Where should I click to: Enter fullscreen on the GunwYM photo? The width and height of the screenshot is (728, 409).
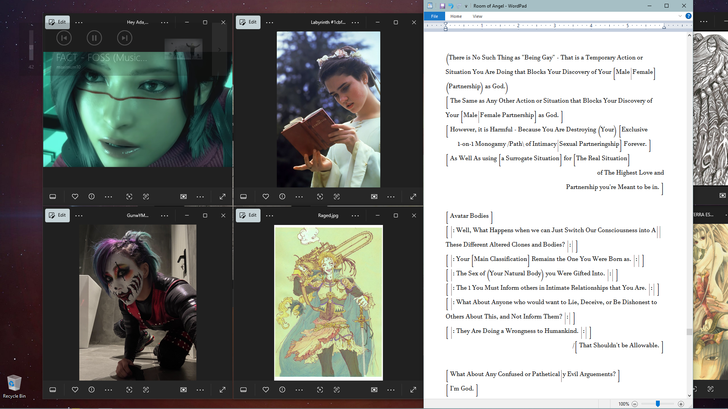[223, 390]
